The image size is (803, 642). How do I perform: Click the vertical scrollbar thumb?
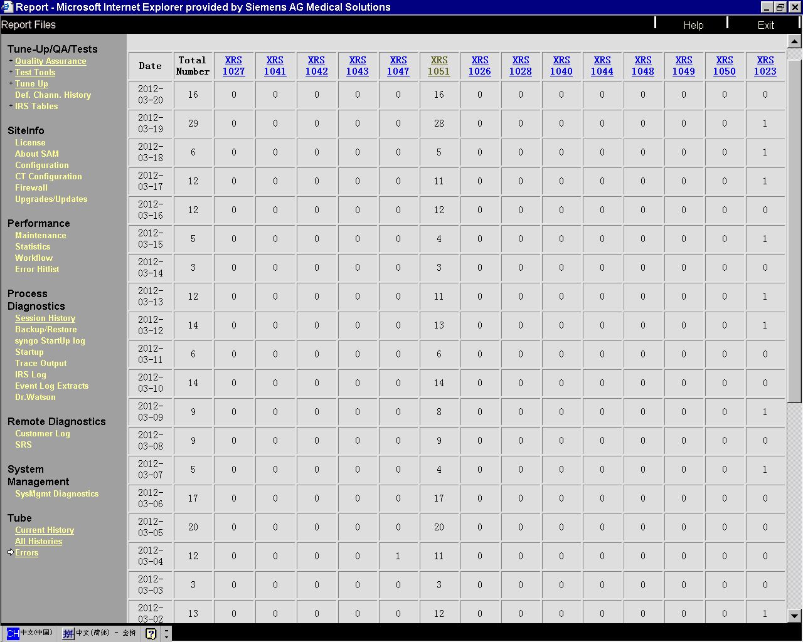pos(794,231)
